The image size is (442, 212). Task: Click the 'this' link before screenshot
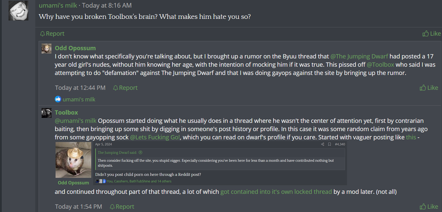click(x=411, y=137)
